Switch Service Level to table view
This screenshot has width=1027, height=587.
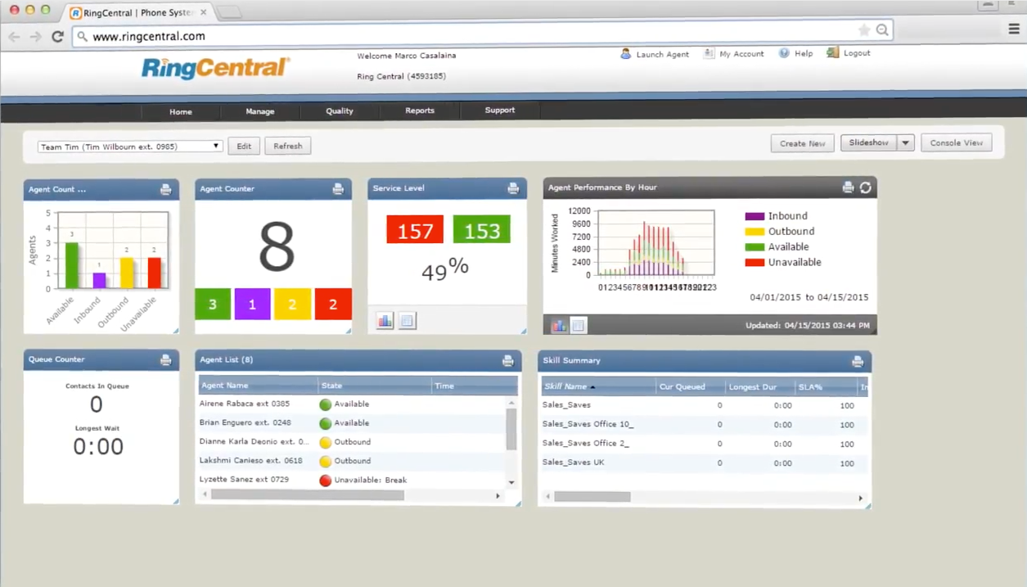pos(407,320)
